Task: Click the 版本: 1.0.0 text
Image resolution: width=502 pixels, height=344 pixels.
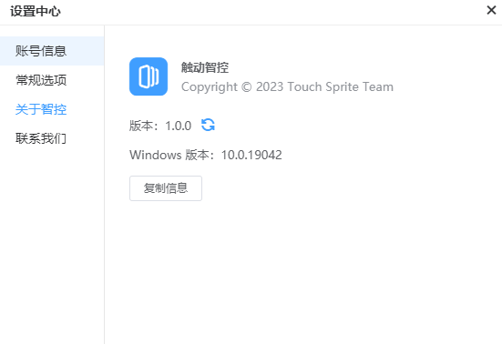Action: (160, 126)
